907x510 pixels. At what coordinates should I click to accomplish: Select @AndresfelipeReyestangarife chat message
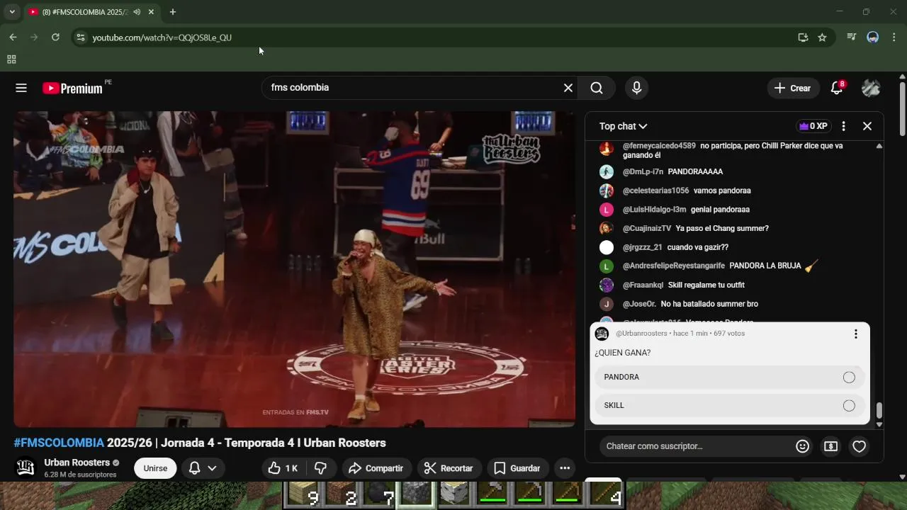[733, 266]
